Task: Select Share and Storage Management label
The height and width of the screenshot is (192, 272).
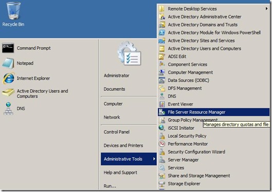Action: 199,176
